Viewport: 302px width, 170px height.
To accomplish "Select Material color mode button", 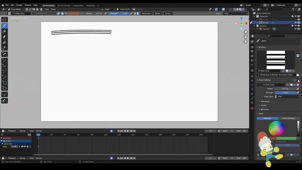I will point(267,119).
